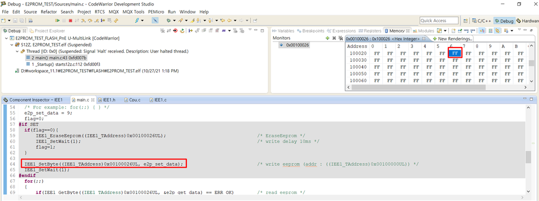This screenshot has width=539, height=201.
Task: Click the highlighted skip breakpoints toolbar icon
Action: click(155, 21)
